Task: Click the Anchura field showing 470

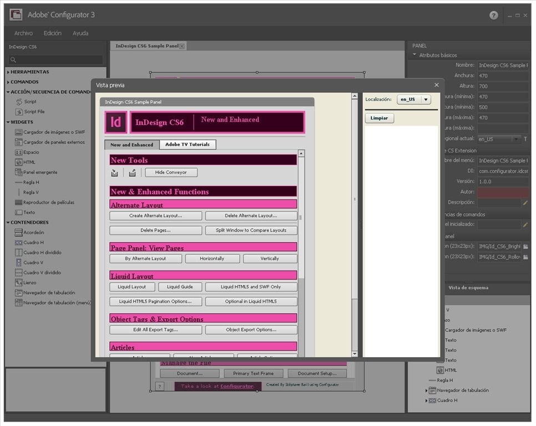Action: [503, 76]
